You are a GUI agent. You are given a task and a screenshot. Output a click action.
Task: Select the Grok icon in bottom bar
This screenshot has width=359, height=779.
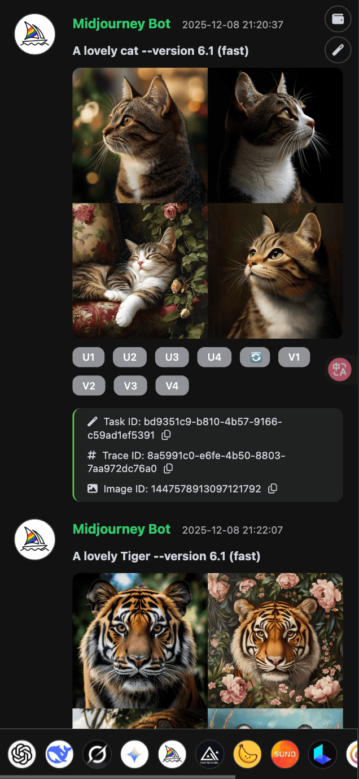click(97, 754)
